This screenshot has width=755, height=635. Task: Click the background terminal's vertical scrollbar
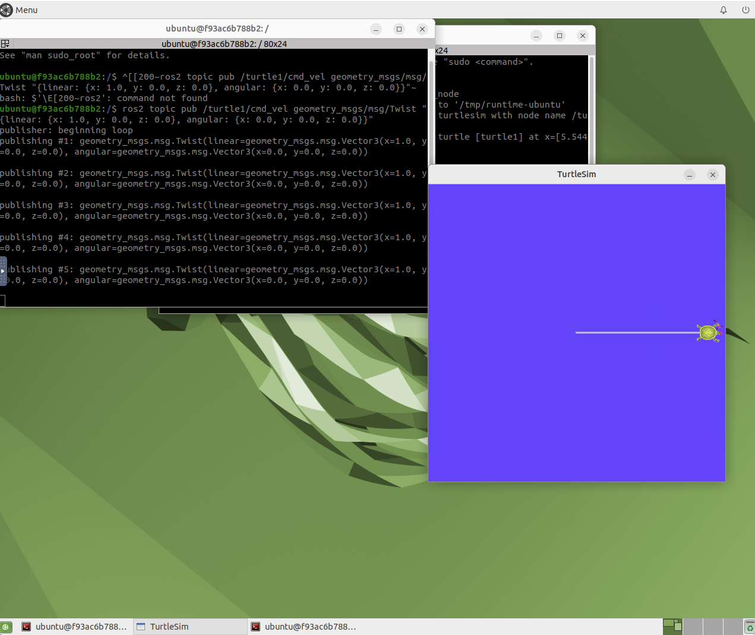(591, 110)
